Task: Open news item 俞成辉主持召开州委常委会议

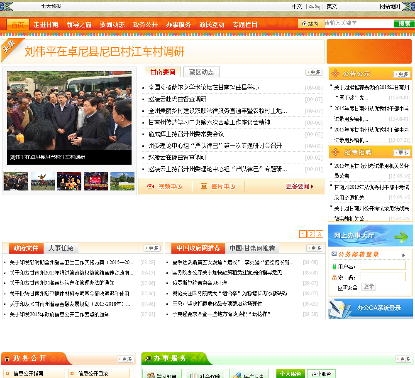Action: click(x=186, y=134)
